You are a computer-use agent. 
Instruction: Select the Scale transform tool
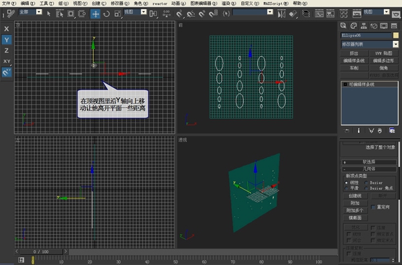click(118, 13)
